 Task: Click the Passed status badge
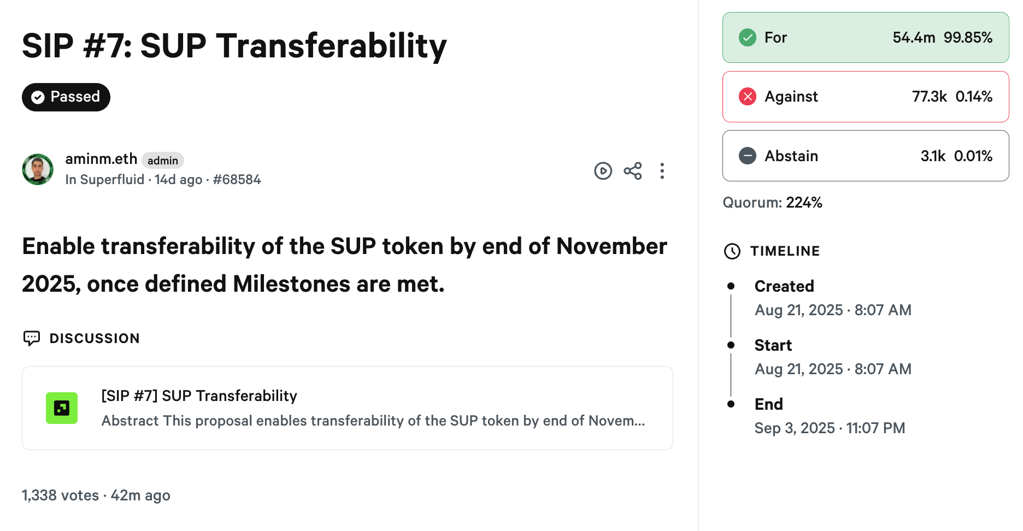[66, 97]
